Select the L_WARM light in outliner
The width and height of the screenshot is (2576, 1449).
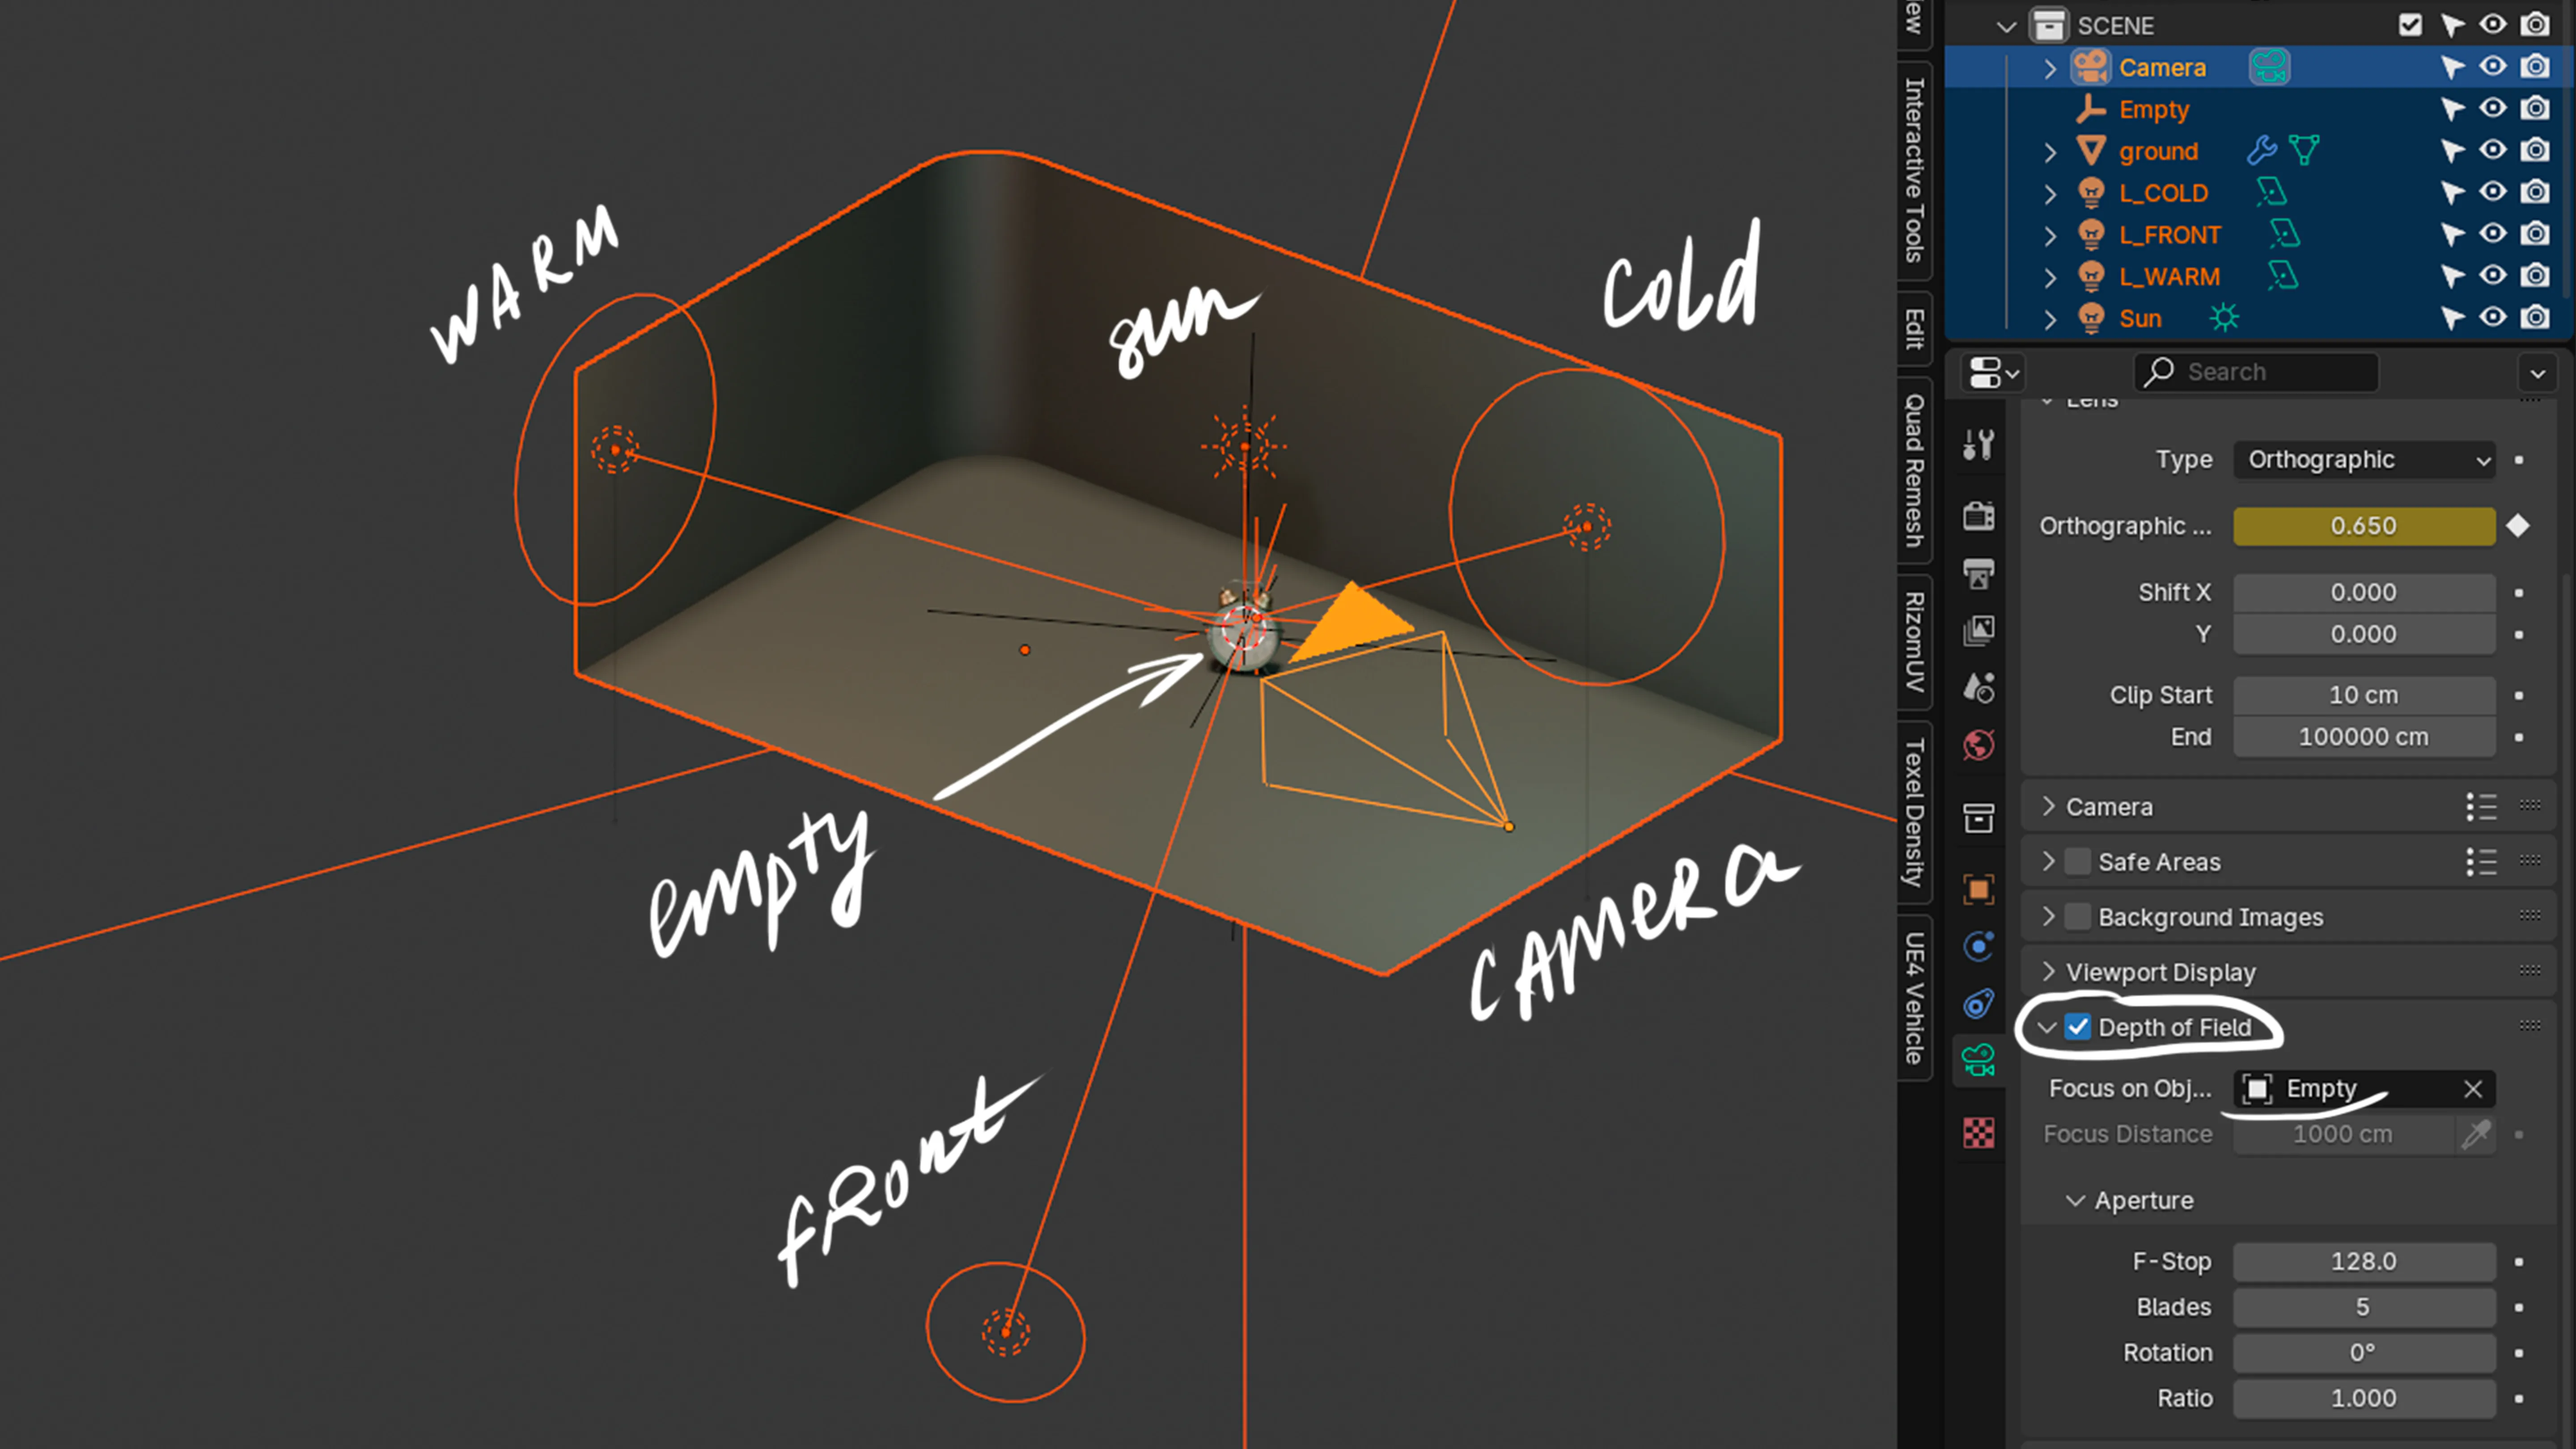point(2169,277)
